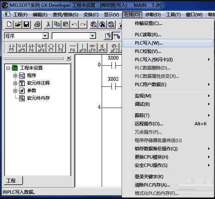The width and height of the screenshot is (215, 199).
Task: Expand the 软元件注释 tree node
Action: pos(15,83)
